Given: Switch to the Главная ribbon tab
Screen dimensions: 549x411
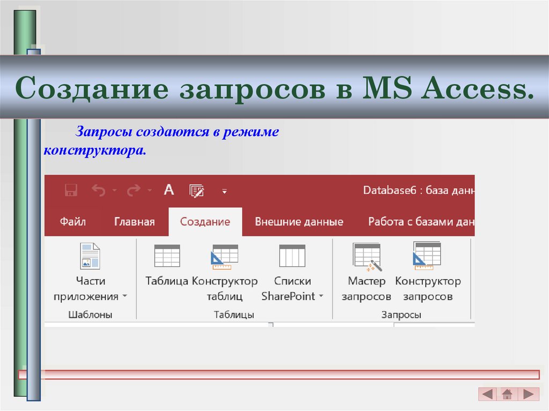Looking at the screenshot, I should (x=133, y=221).
